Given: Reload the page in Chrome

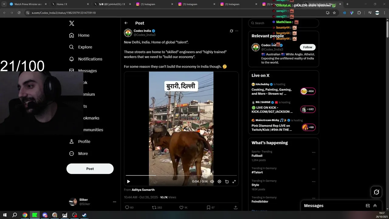Looking at the screenshot, I should pos(19,13).
